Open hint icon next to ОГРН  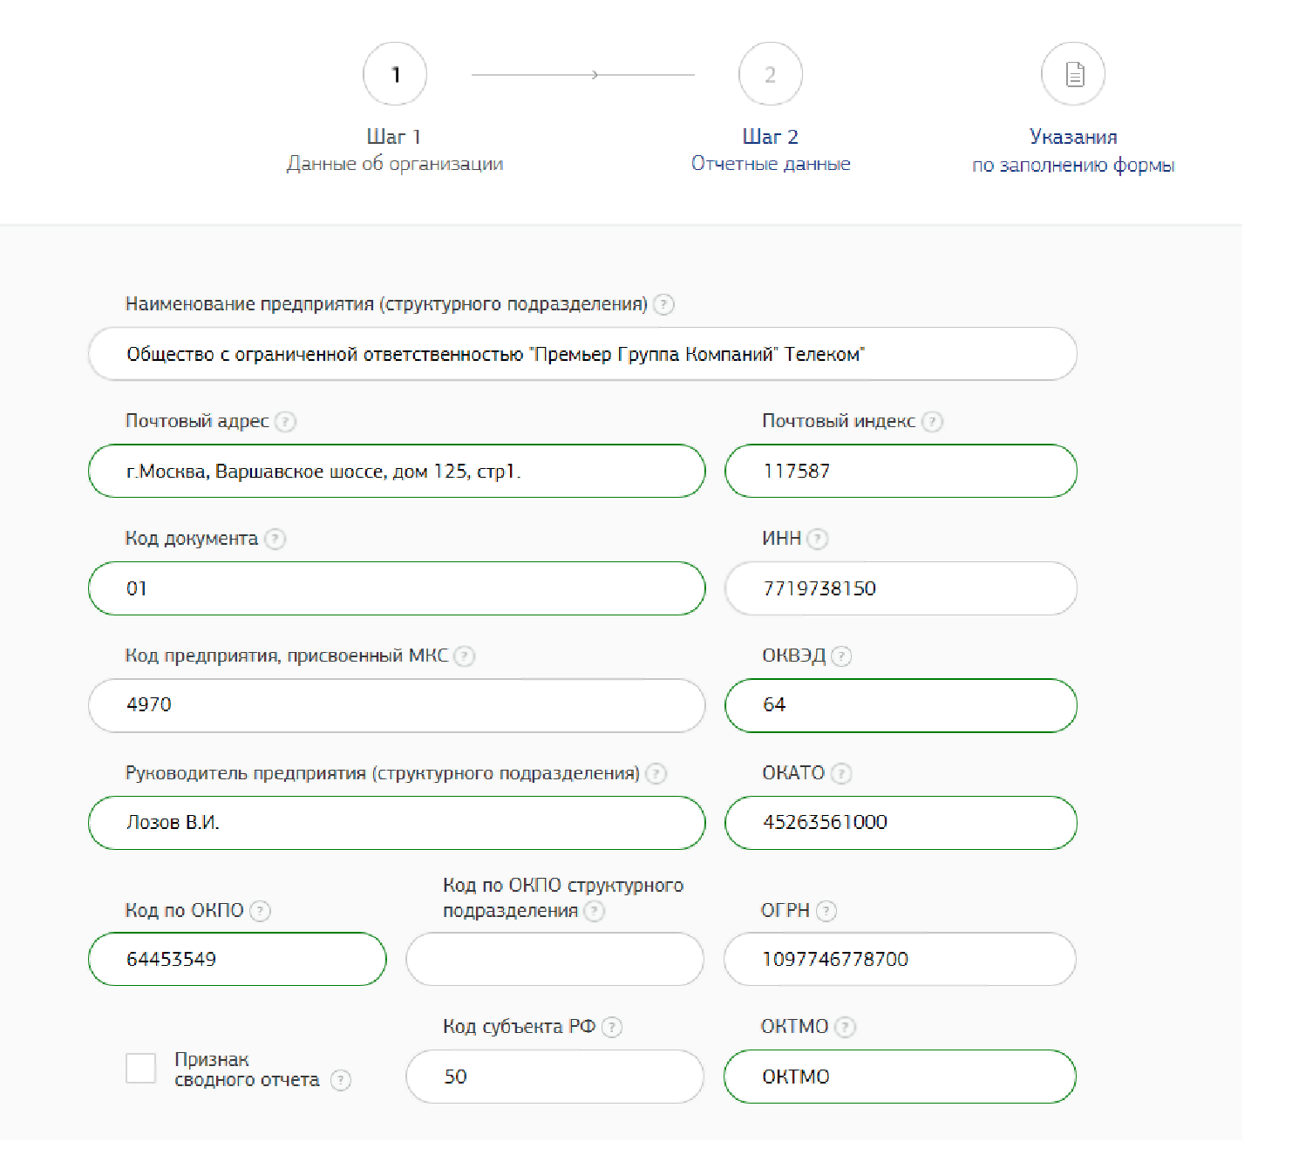pos(826,911)
